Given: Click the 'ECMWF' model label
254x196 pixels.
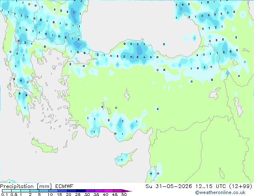Looking at the screenshot, I should [65, 186].
